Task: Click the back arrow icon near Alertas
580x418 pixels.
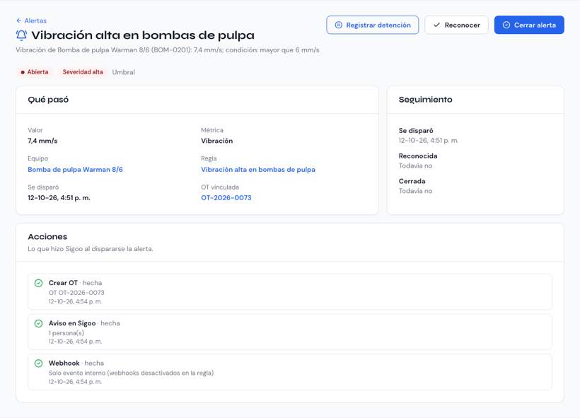Action: tap(19, 21)
